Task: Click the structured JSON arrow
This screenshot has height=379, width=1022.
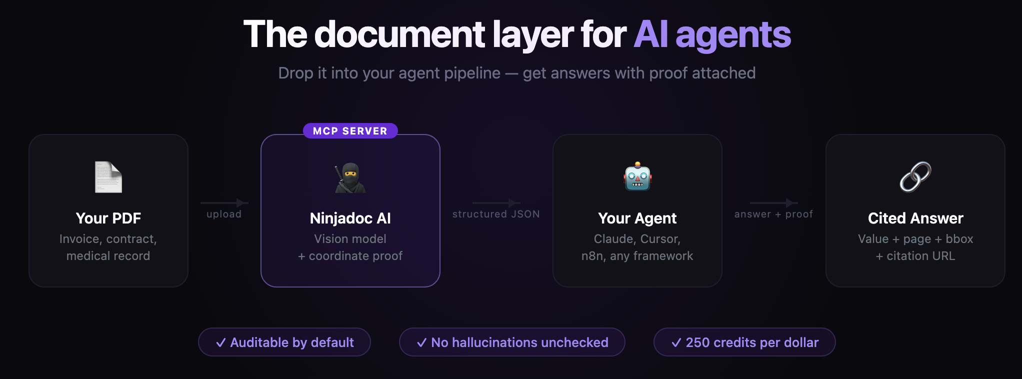Action: tap(496, 203)
